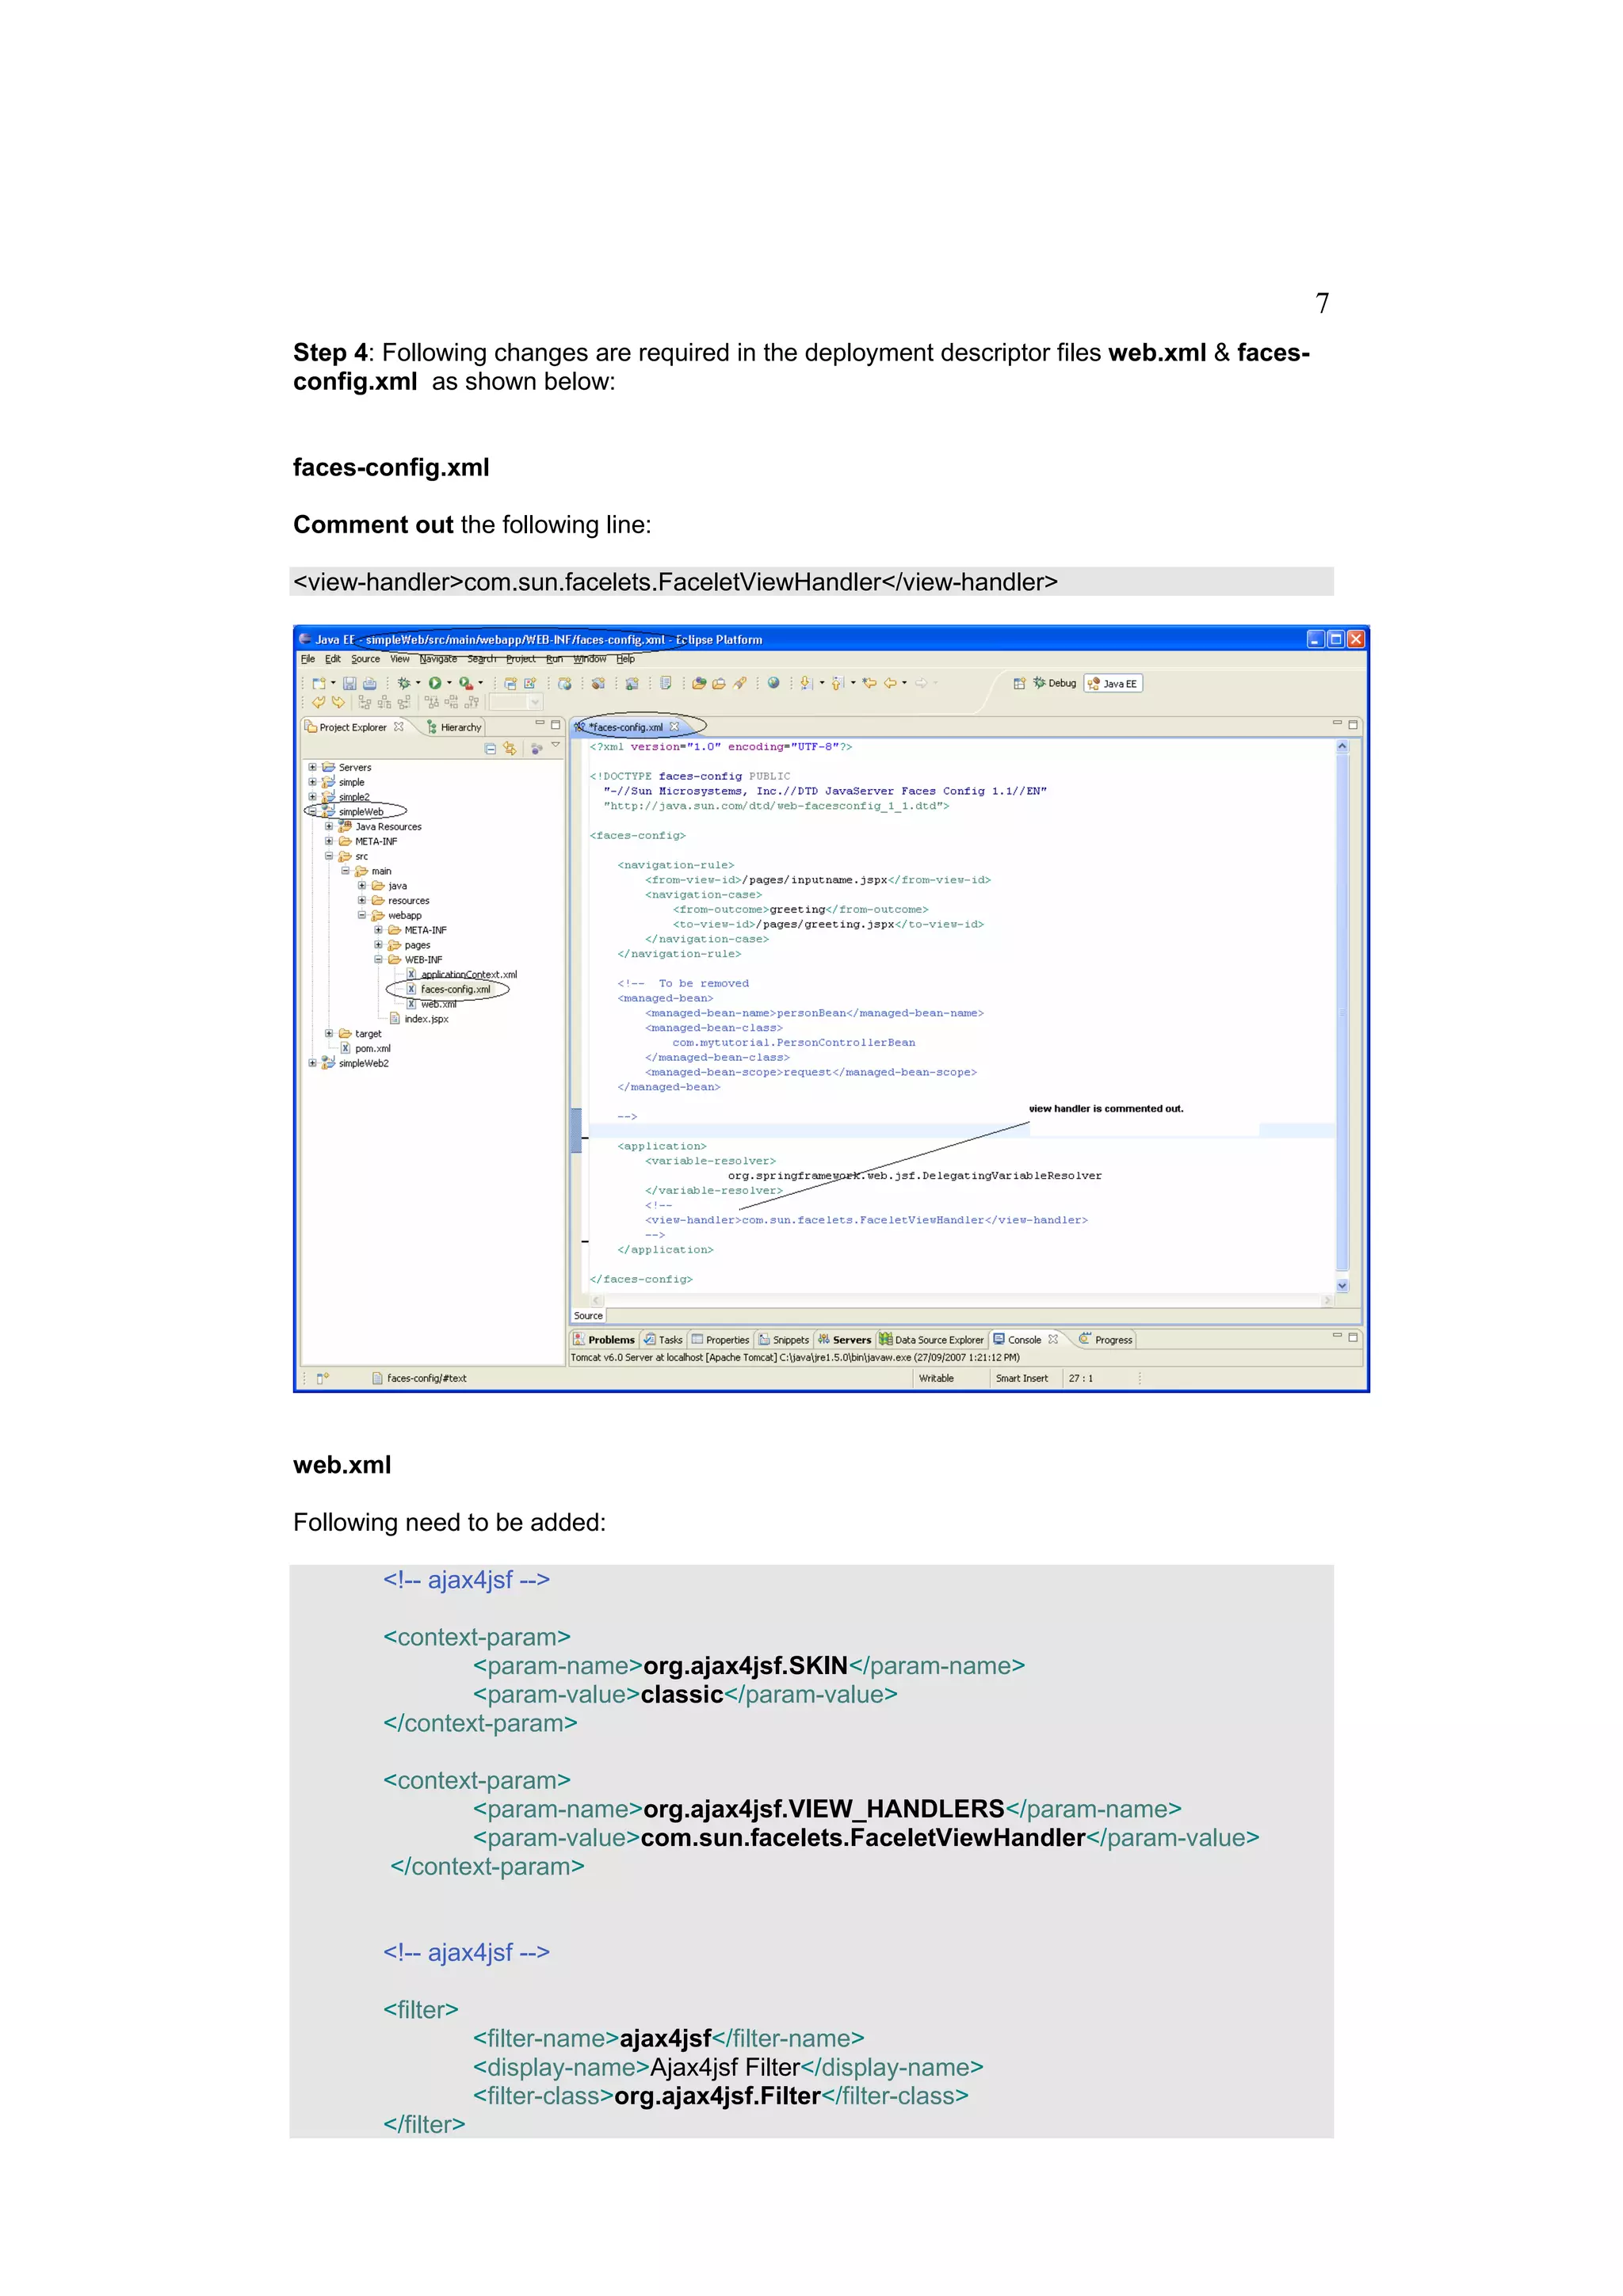1623x2296 pixels.
Task: Expand the simple project node
Action: [312, 783]
